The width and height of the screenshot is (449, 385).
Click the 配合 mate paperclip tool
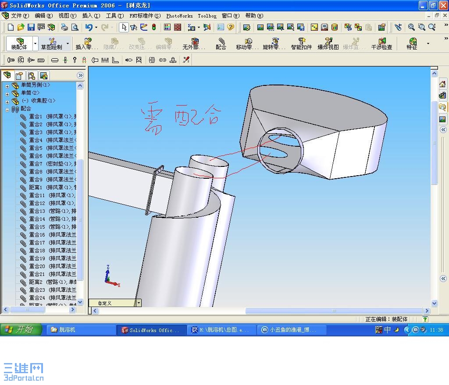click(x=221, y=43)
